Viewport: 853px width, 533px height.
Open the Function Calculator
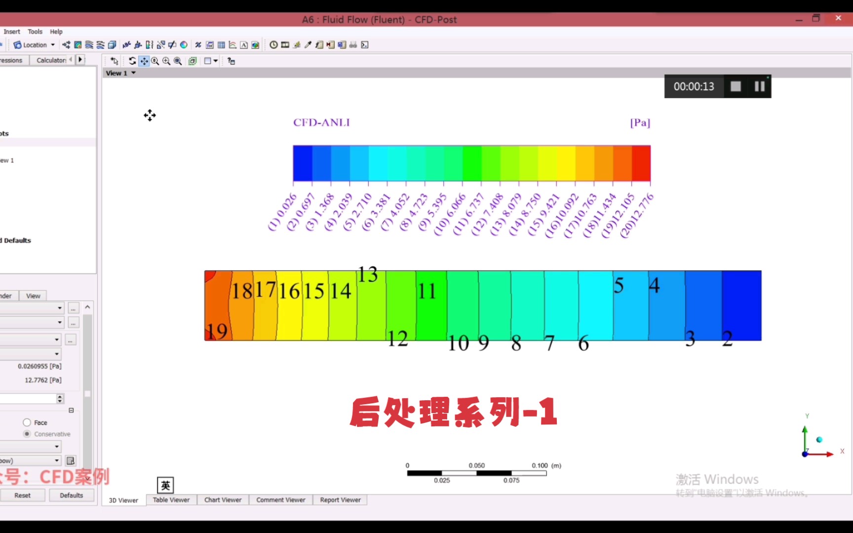click(x=319, y=45)
